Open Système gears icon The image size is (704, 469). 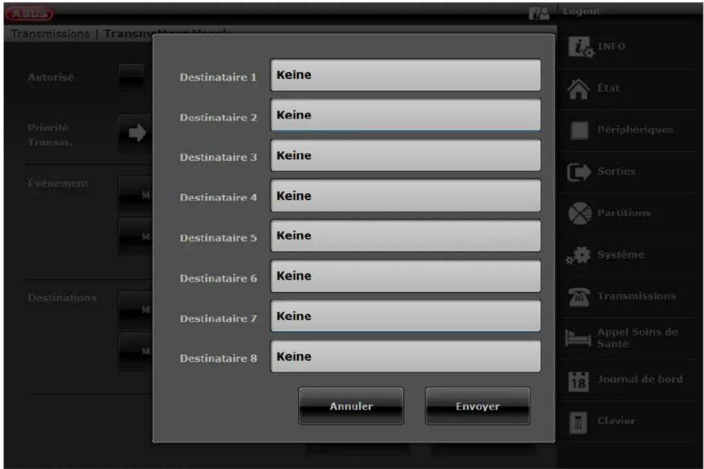(x=579, y=255)
